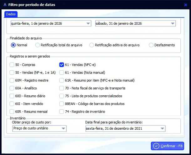Close the Filtro por período dialog
Image resolution: width=191 pixels, height=155 pixels.
coord(186,5)
